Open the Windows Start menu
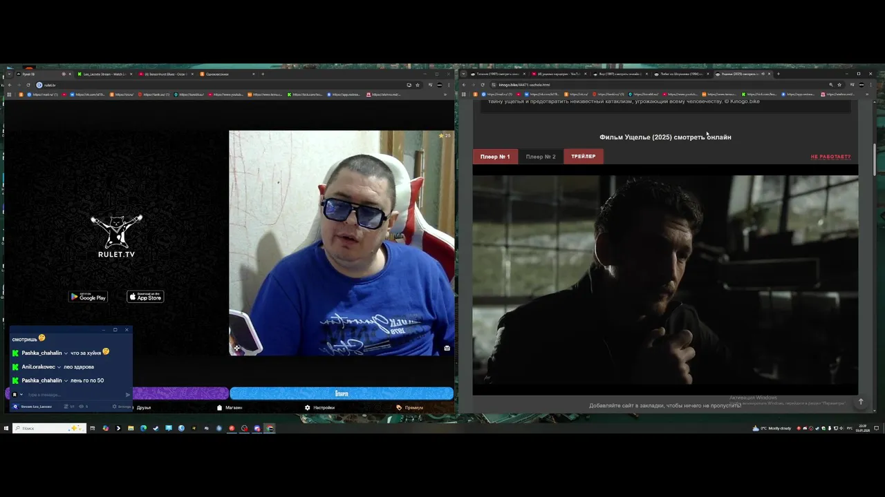The height and width of the screenshot is (497, 885). 6,428
